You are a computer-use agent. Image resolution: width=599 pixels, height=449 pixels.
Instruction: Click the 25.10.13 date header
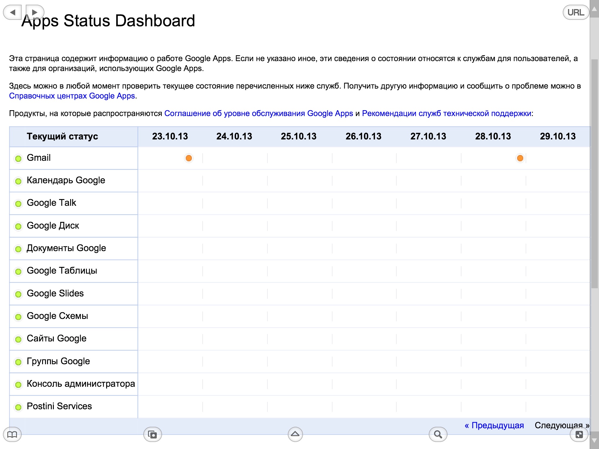[x=299, y=136]
